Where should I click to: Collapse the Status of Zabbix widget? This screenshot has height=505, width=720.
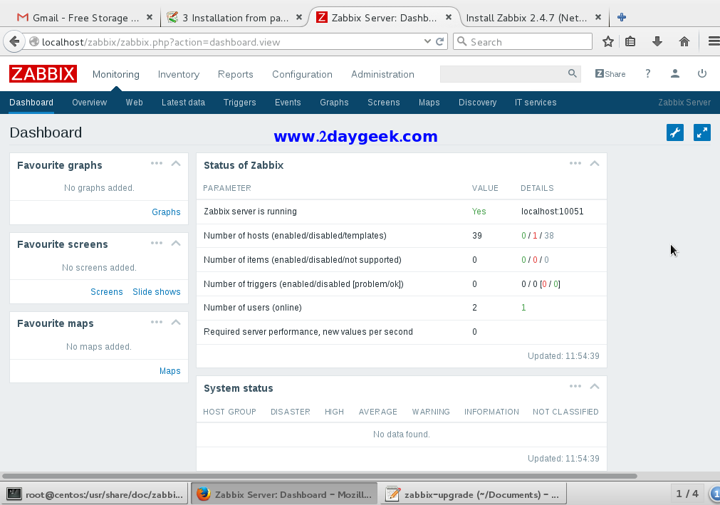[x=595, y=163]
